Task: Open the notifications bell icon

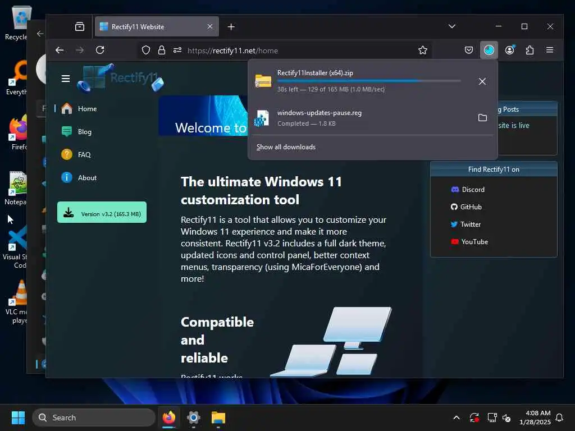Action: (559, 418)
